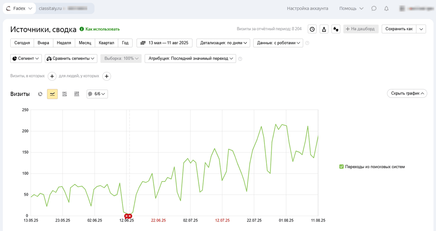Open the notifications bell
Screen dimensions: 436x231
pyautogui.click(x=386, y=8)
